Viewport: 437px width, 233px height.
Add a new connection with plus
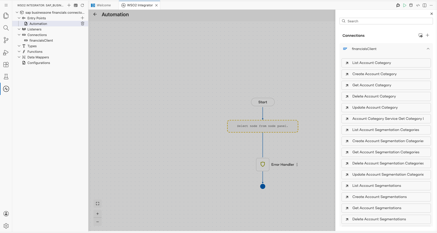428,35
